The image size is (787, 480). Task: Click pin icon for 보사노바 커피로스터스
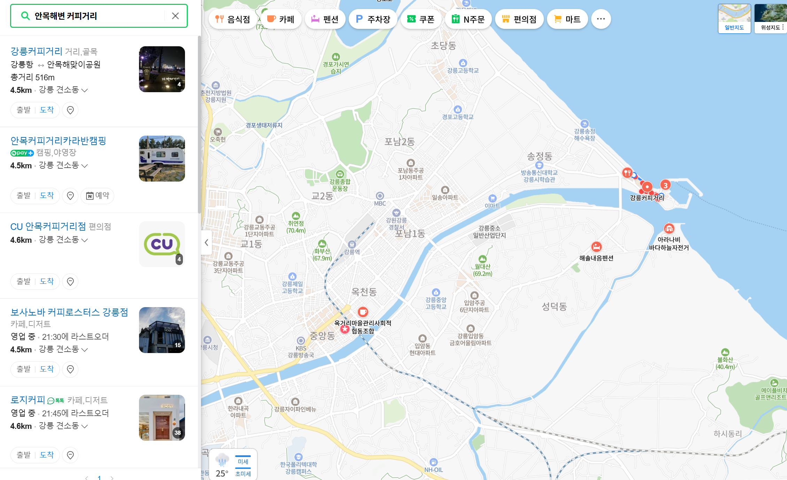click(70, 369)
